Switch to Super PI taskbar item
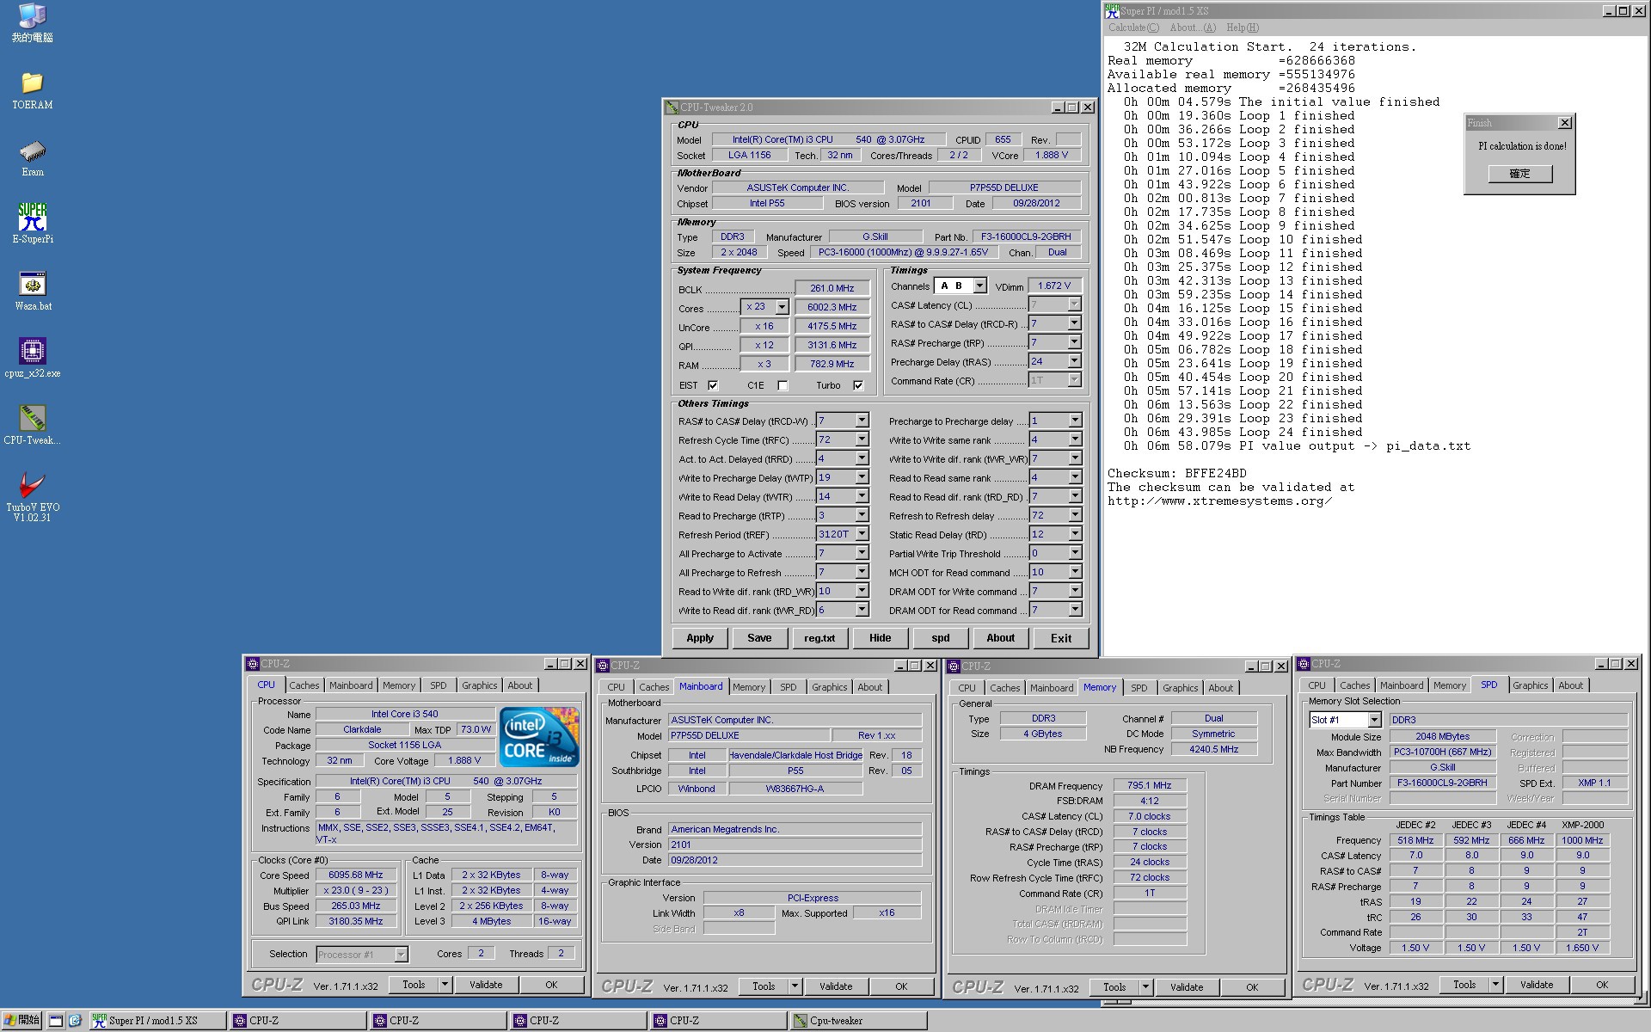 pyautogui.click(x=157, y=1021)
